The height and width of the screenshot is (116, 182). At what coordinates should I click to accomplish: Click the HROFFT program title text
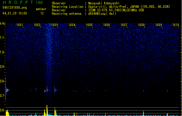[x=18, y=2]
